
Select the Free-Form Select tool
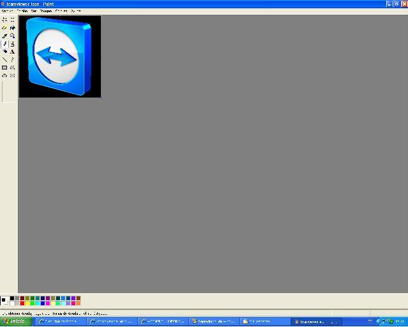[4, 20]
